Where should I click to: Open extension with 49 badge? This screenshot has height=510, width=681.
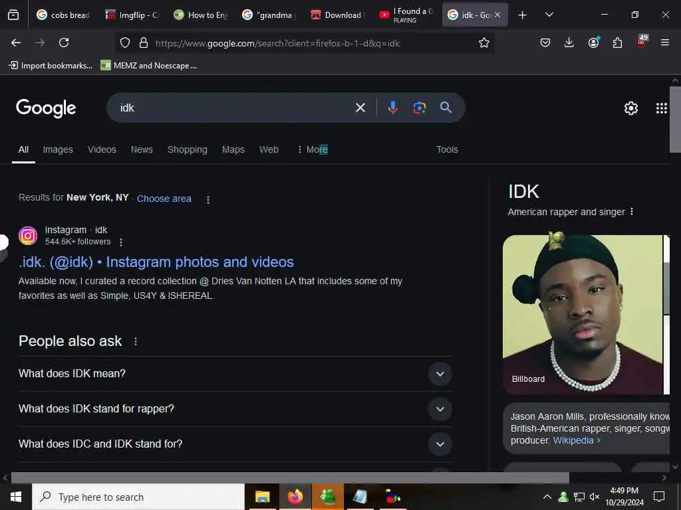point(642,41)
